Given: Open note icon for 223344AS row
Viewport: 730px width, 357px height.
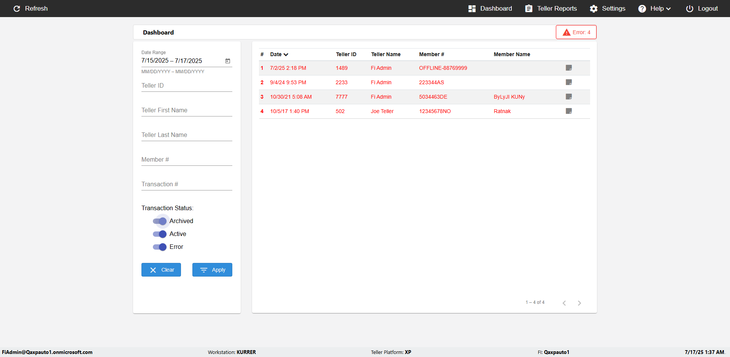Looking at the screenshot, I should click(569, 82).
